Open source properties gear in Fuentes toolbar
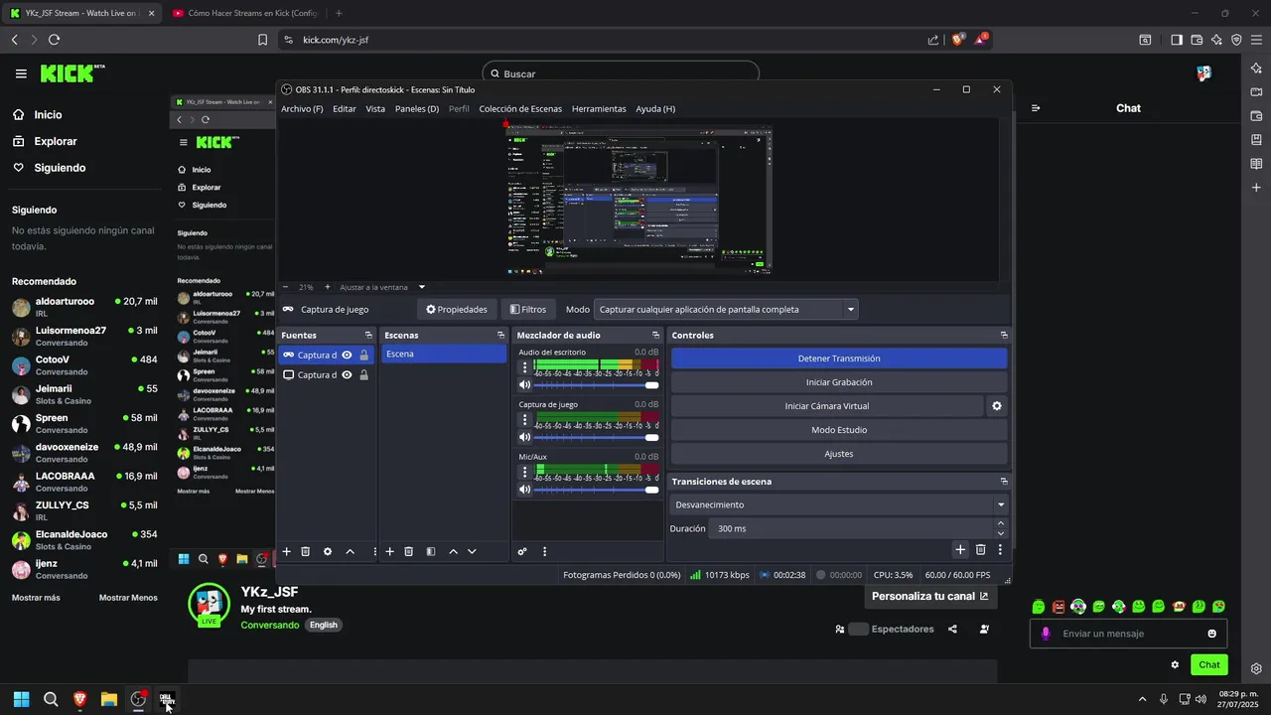 click(328, 551)
